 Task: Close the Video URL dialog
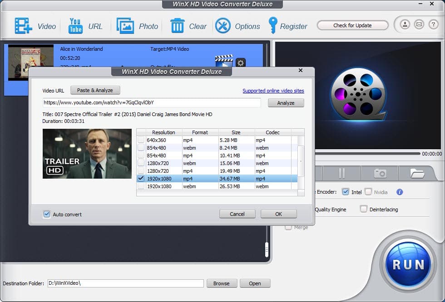click(301, 70)
